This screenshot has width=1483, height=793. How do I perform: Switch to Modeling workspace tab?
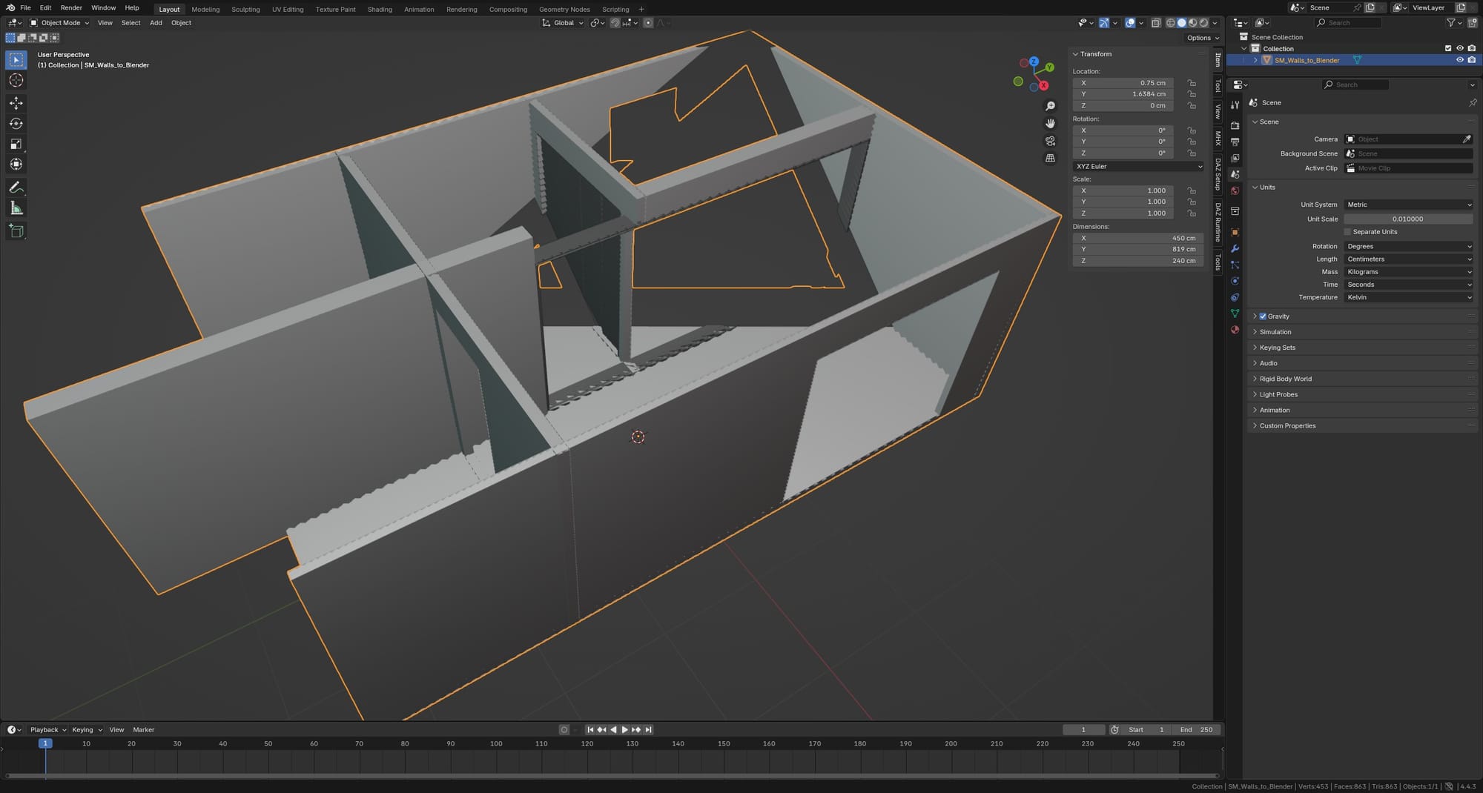[205, 10]
